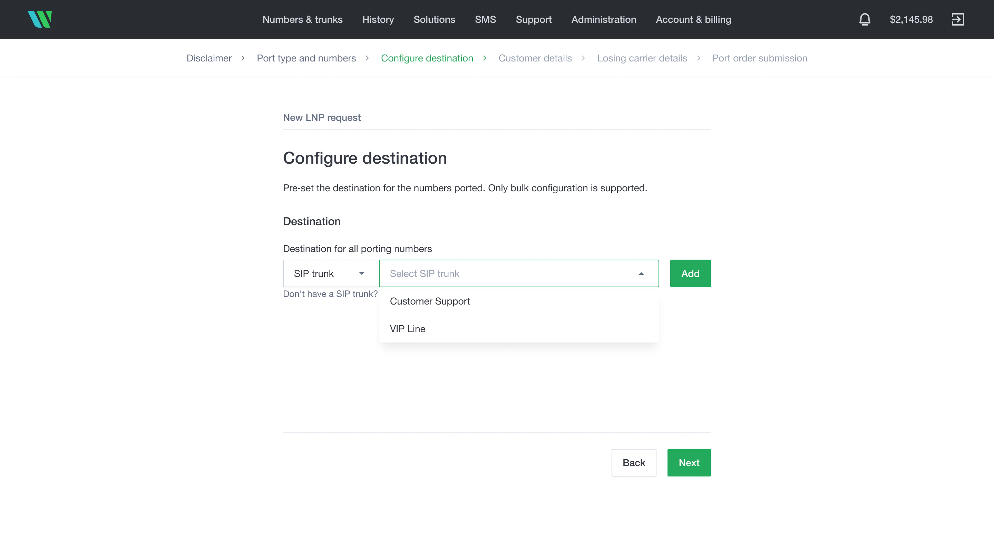Open the notifications bell
This screenshot has height=540, width=994.
point(864,19)
